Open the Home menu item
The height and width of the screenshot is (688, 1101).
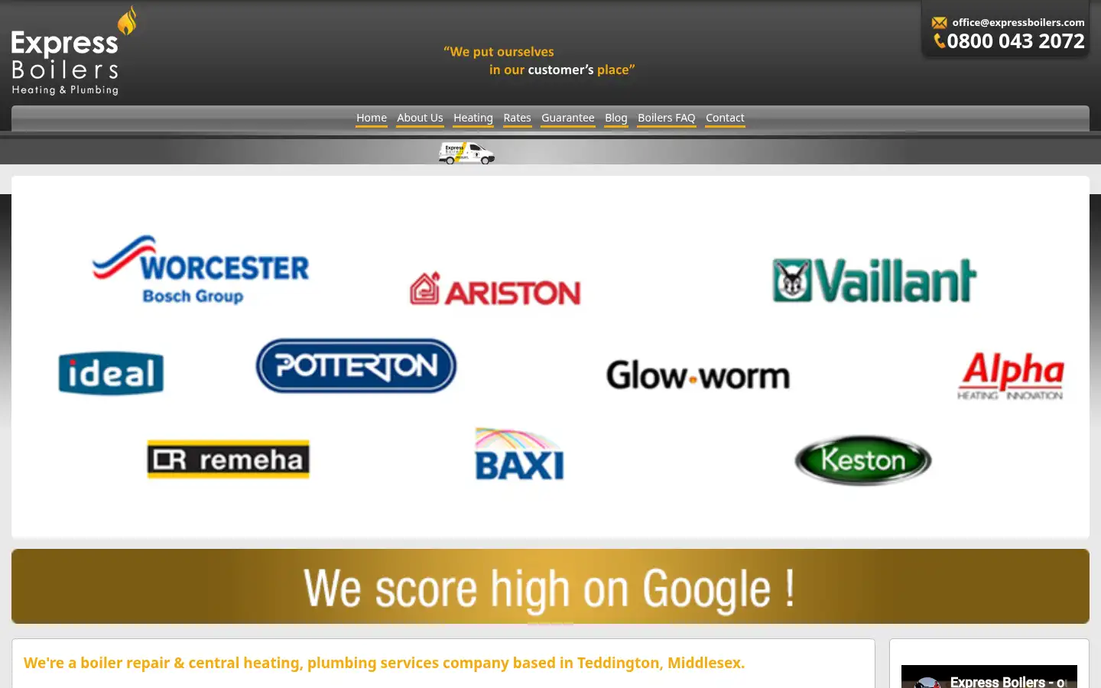[x=372, y=118]
